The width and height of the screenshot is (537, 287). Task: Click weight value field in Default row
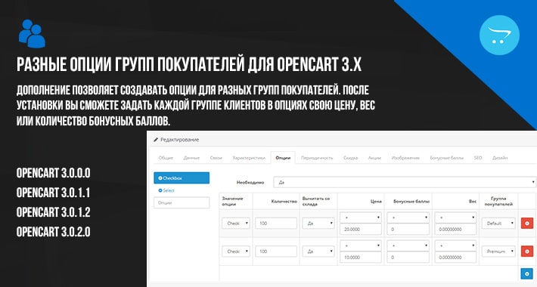point(455,229)
